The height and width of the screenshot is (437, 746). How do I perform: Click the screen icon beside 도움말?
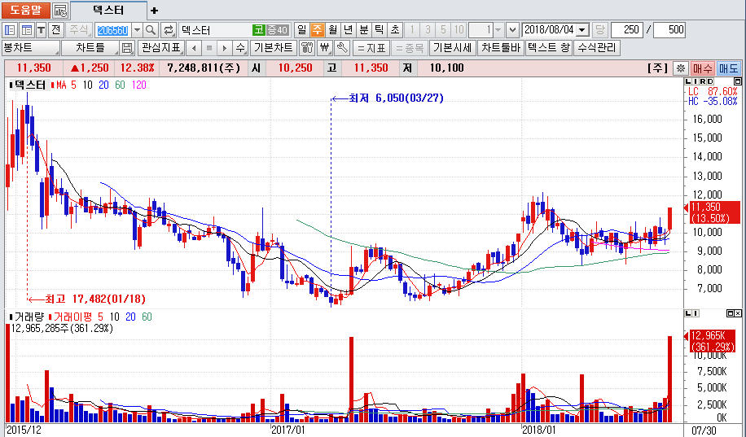59,11
